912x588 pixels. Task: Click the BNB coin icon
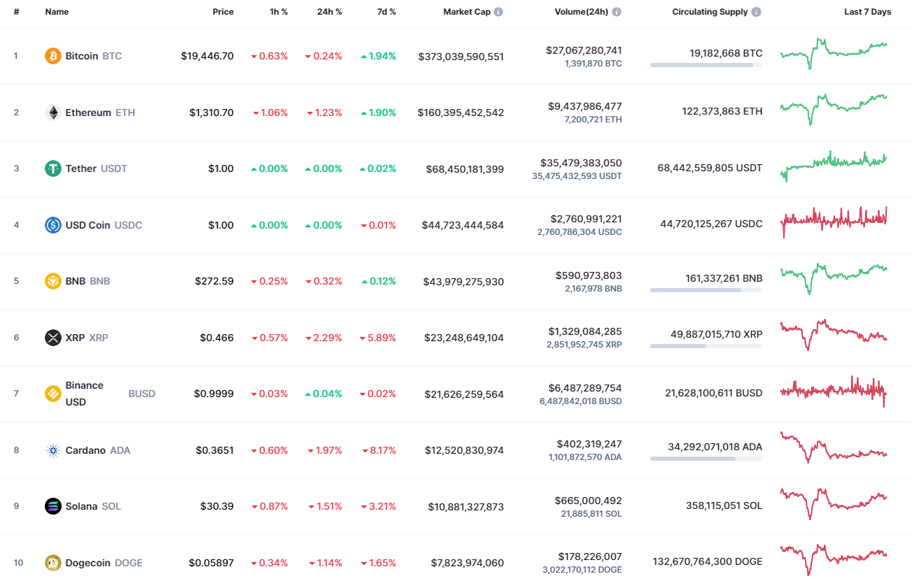pyautogui.click(x=52, y=281)
